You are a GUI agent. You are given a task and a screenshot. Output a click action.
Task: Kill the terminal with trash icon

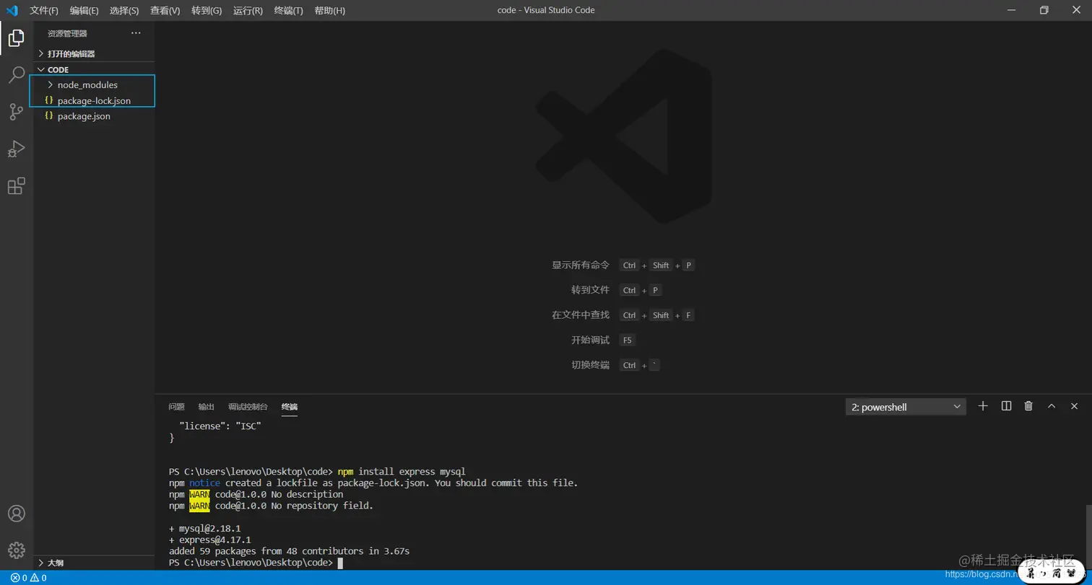[x=1028, y=406]
